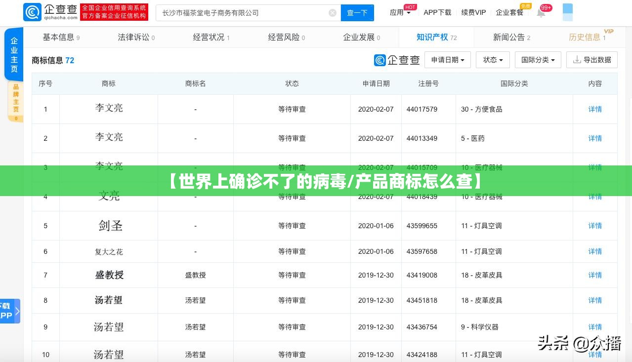Click the search button 查一下
632x362 pixels.
pos(357,13)
